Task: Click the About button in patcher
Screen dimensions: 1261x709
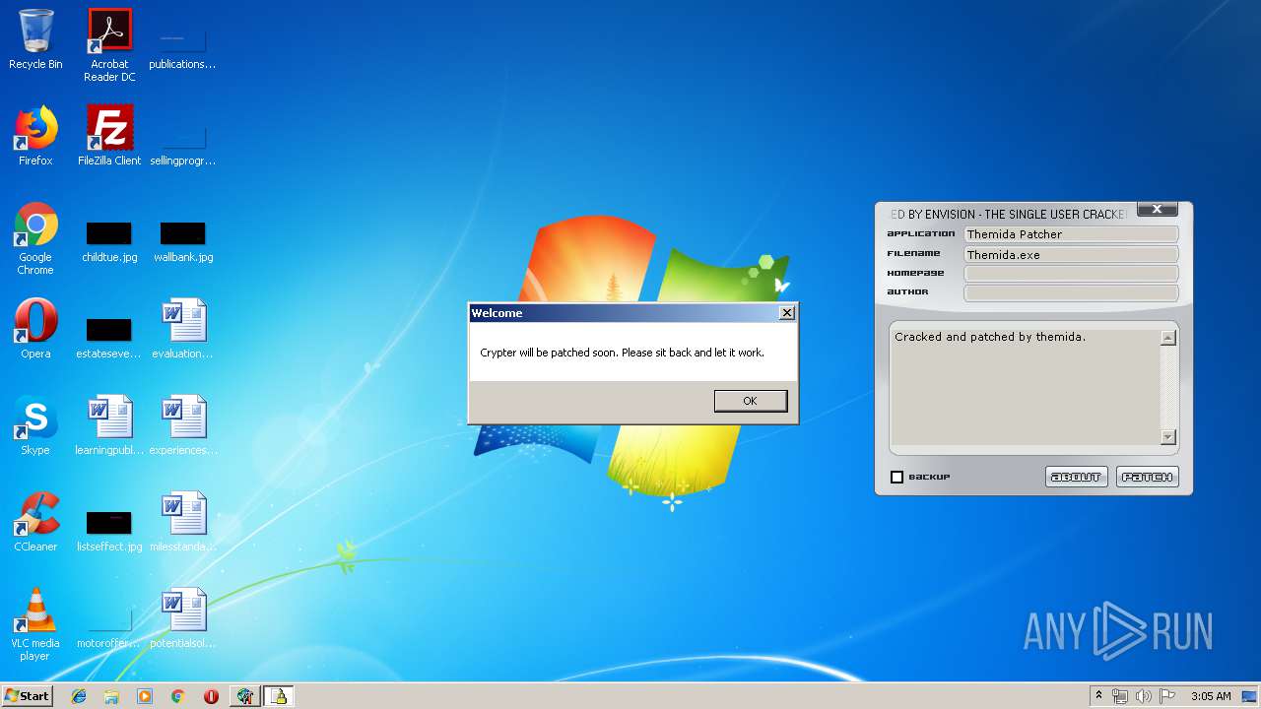Action: 1076,477
